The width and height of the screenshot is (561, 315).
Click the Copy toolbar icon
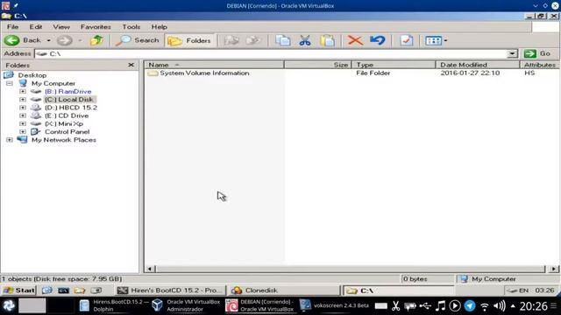pyautogui.click(x=282, y=40)
